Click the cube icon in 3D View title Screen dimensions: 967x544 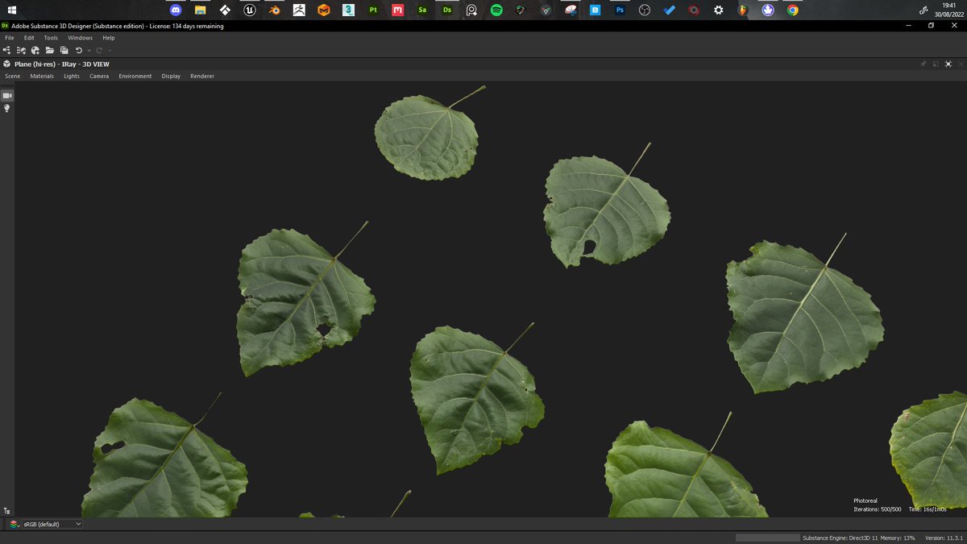(x=7, y=64)
